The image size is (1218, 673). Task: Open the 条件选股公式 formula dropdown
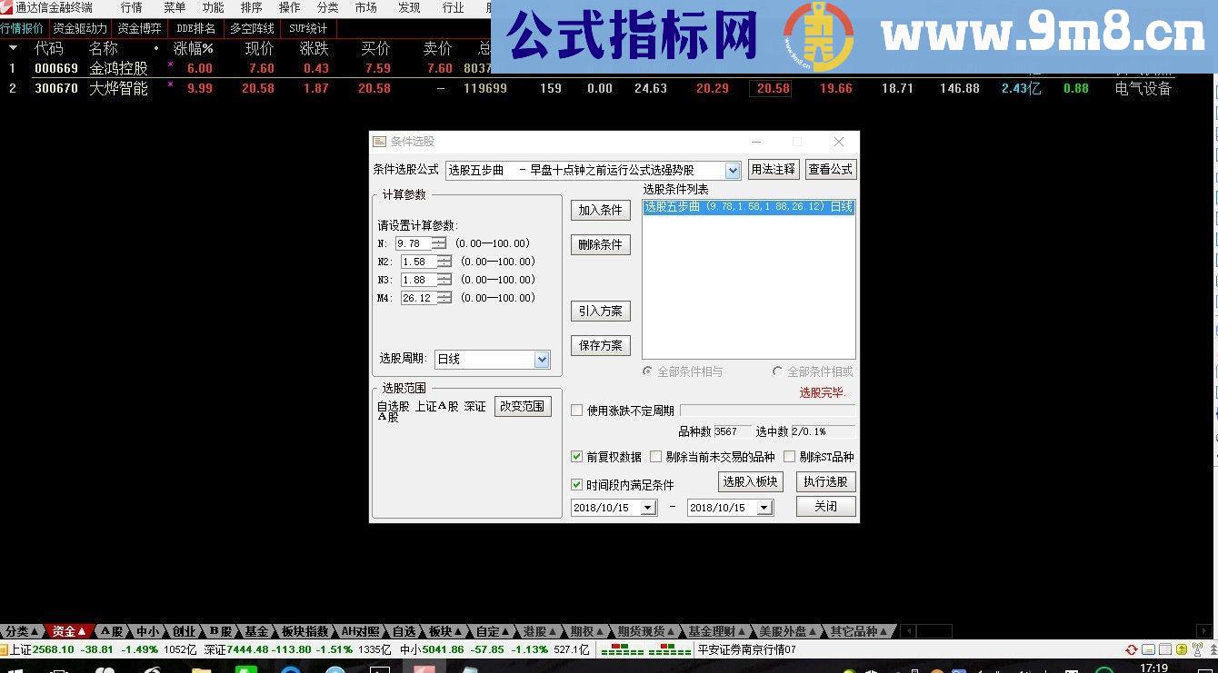pyautogui.click(x=733, y=170)
